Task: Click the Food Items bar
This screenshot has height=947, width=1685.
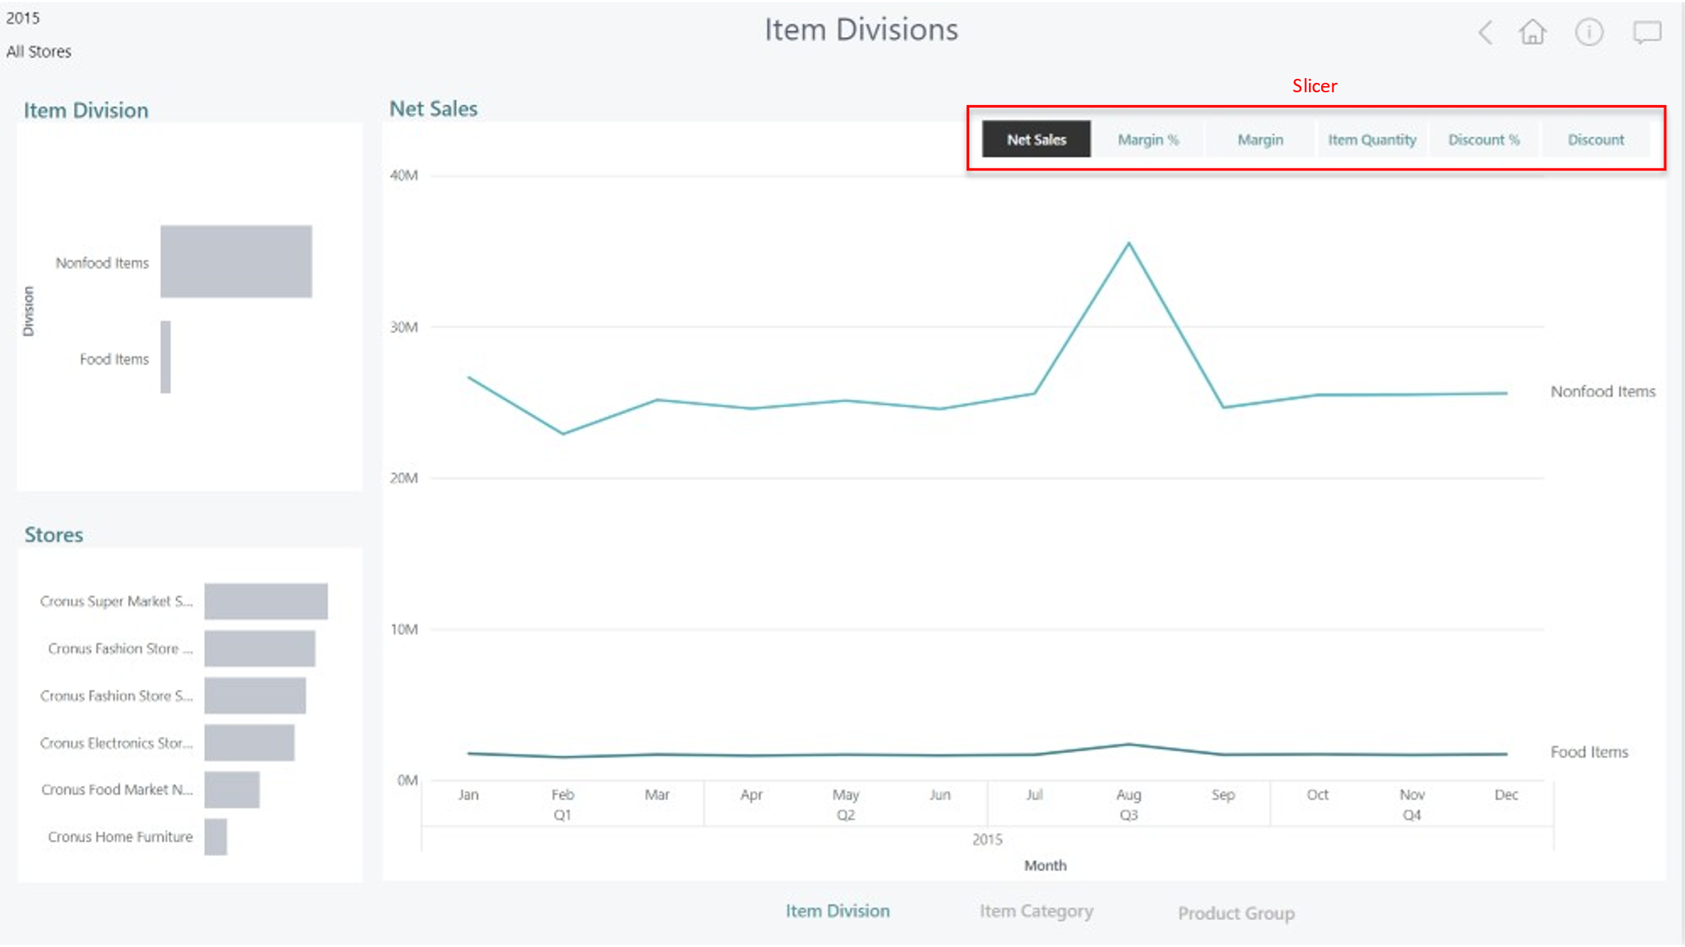Action: (x=165, y=357)
